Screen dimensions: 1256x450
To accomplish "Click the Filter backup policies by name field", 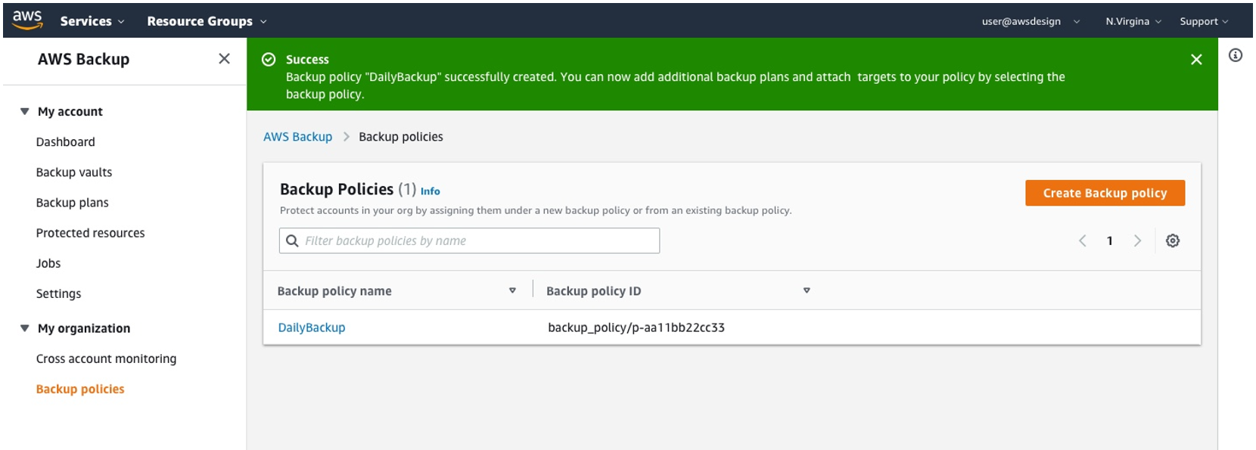I will [469, 241].
